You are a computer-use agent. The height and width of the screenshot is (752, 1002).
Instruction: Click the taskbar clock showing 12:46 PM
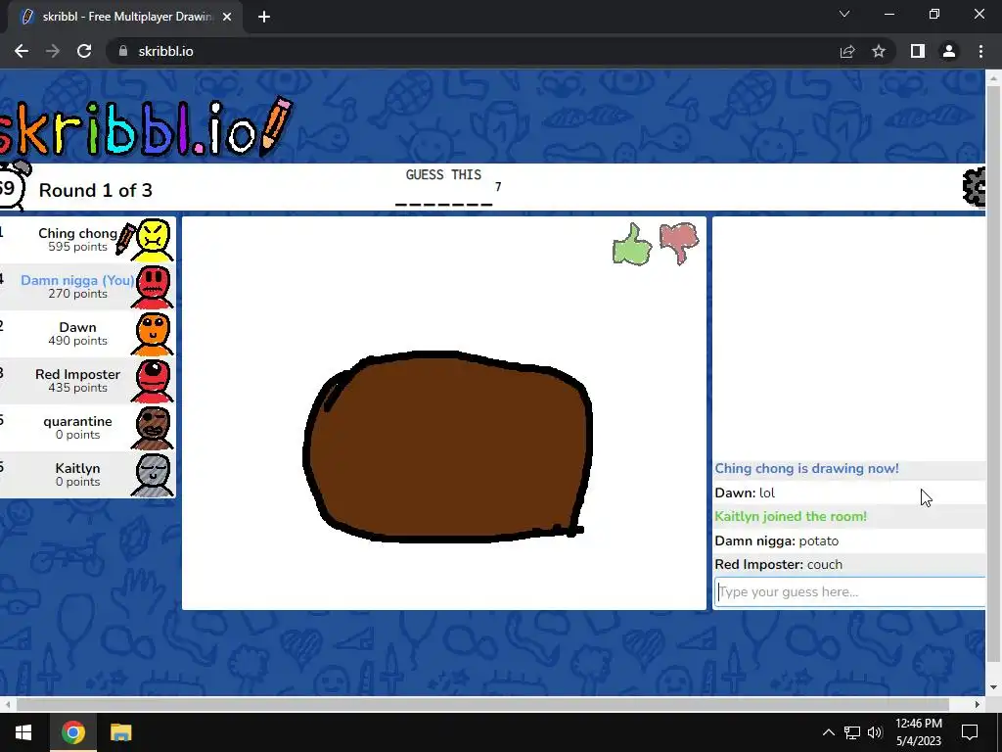918,732
